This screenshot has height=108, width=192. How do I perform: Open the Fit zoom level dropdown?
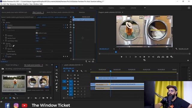[x=116, y=49]
